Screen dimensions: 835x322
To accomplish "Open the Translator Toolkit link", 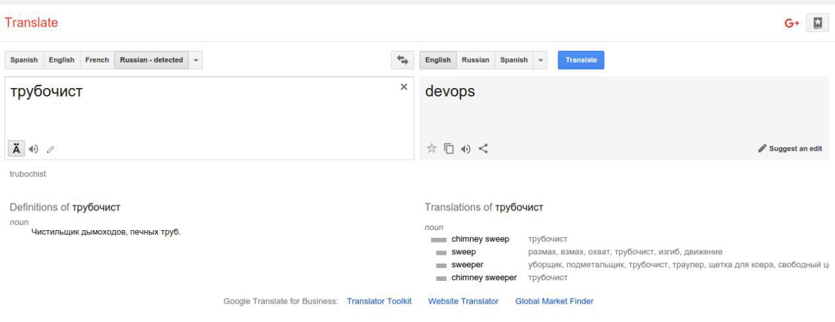I will [379, 301].
